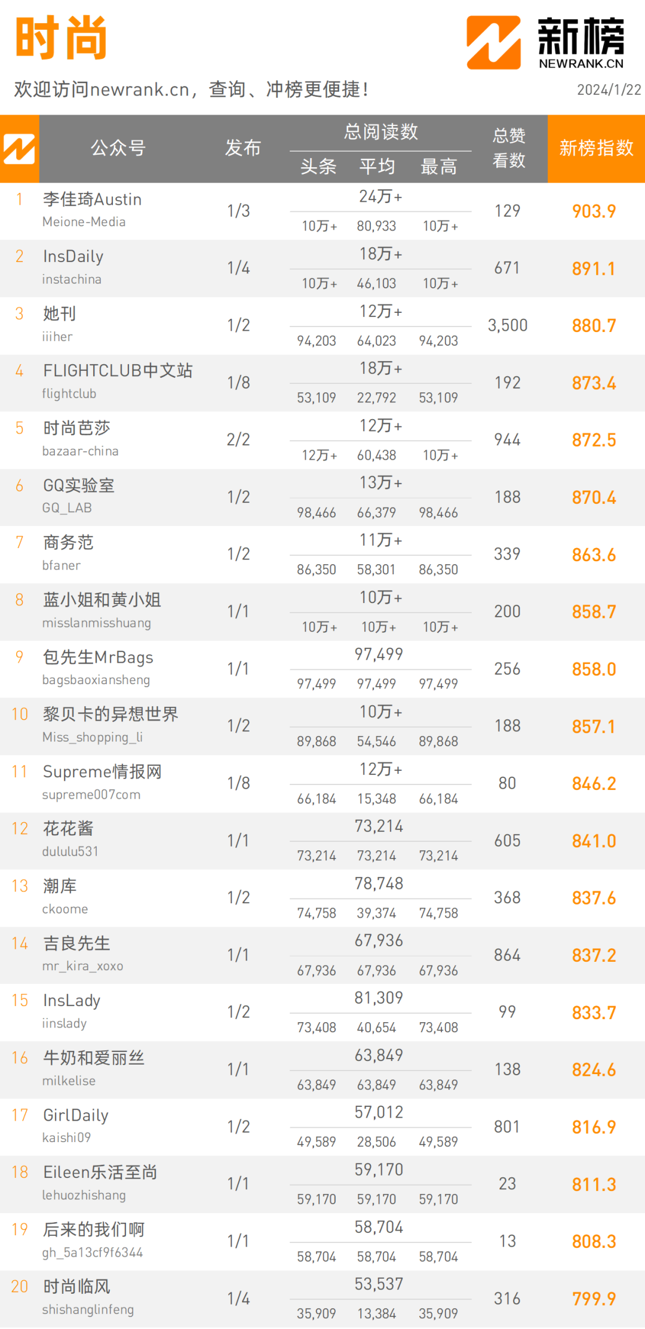
Task: Click index score 903.9
Action: [594, 211]
